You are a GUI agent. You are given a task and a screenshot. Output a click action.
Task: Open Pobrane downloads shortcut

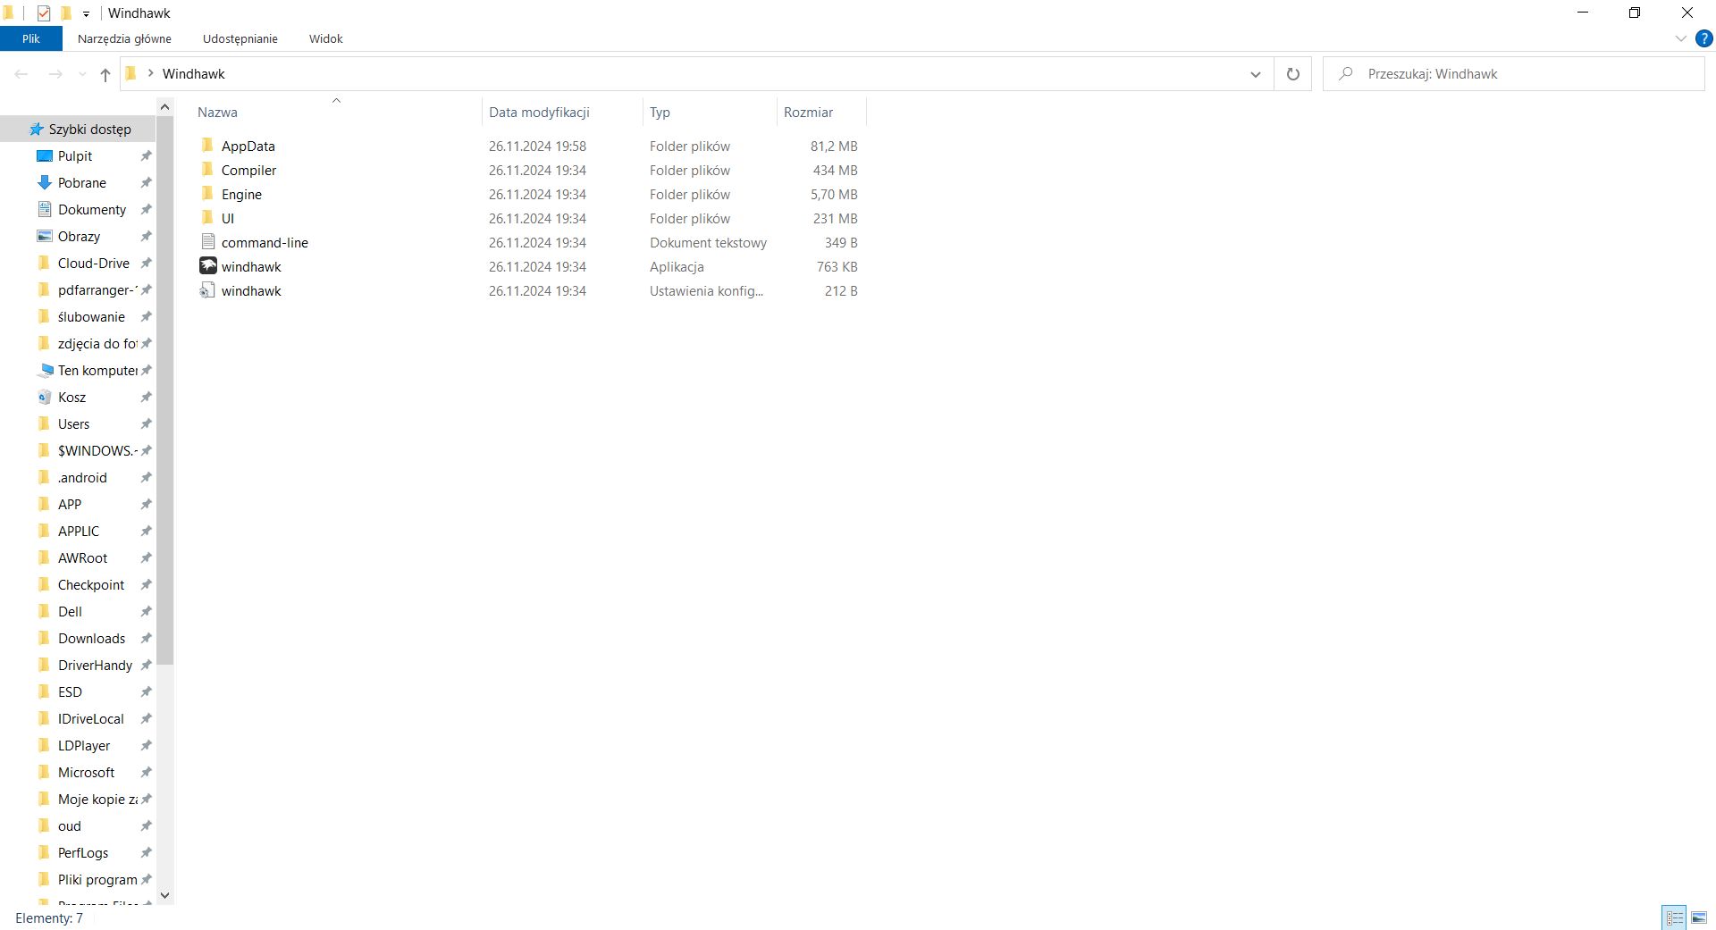click(81, 182)
